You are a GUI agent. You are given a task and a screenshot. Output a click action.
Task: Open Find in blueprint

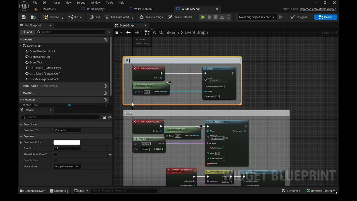click(95, 17)
